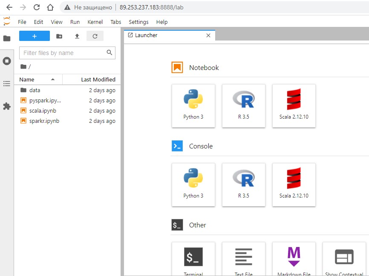
Task: Reload the browser page
Action: (x=37, y=7)
